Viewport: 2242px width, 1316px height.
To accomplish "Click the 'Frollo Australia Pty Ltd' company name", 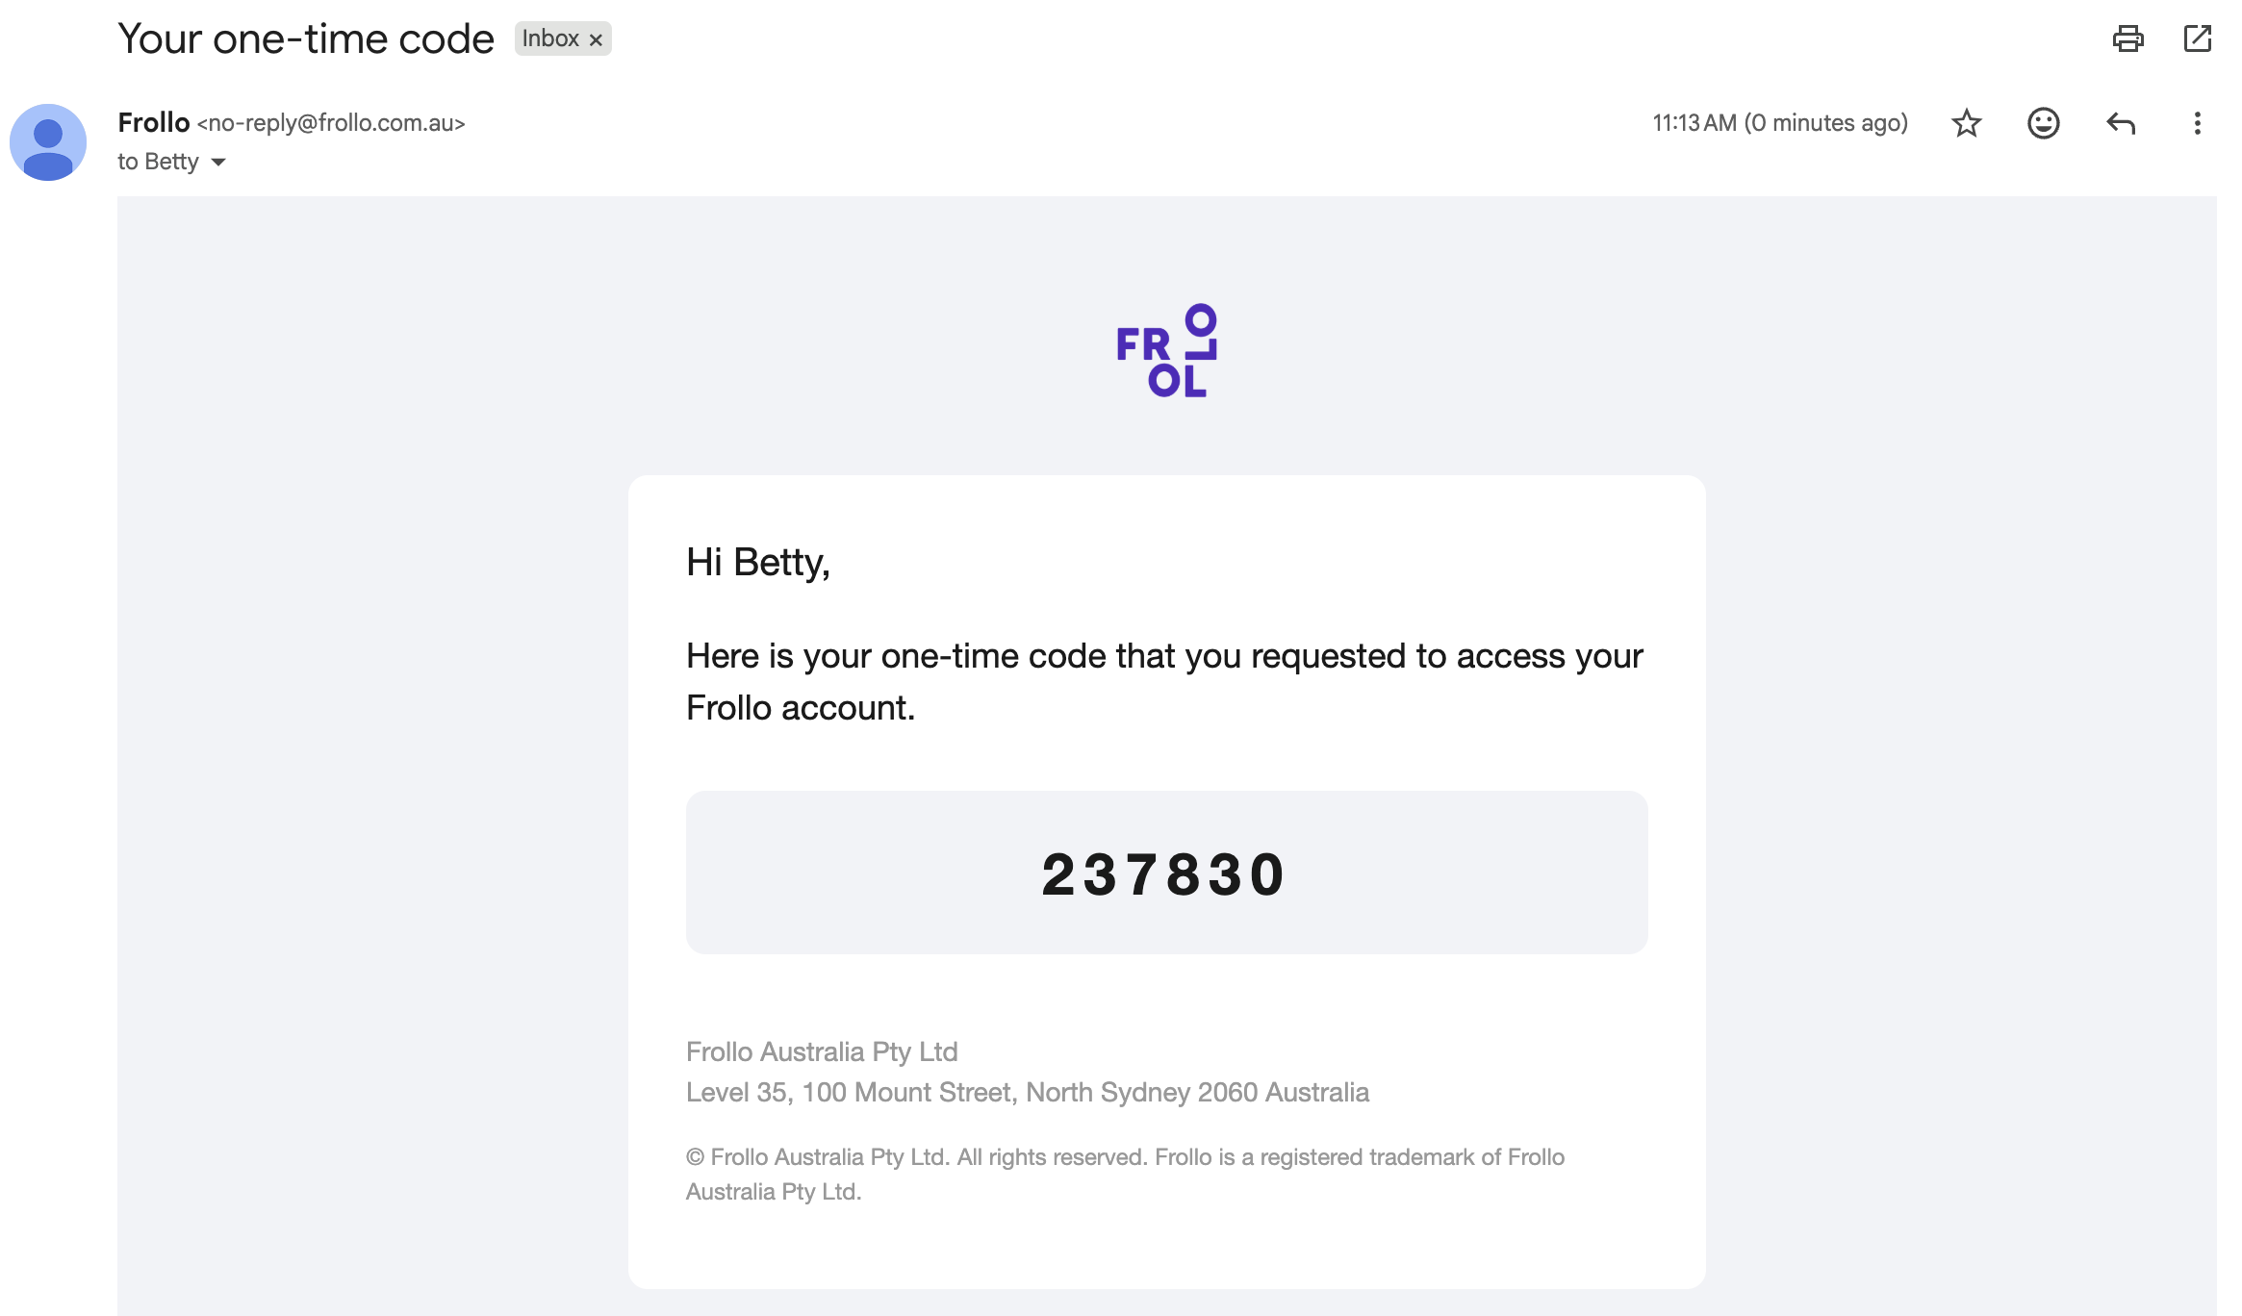I will pyautogui.click(x=822, y=1051).
